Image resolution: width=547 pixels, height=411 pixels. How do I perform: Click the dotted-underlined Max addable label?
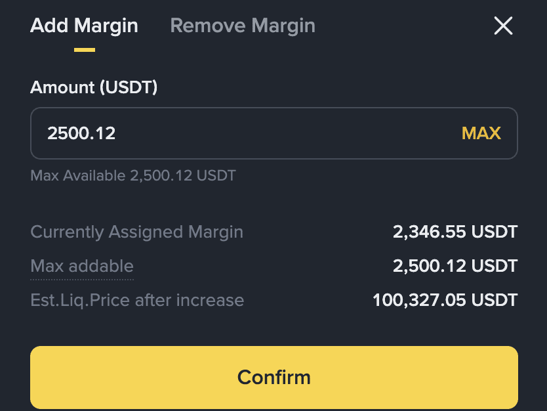coord(82,266)
